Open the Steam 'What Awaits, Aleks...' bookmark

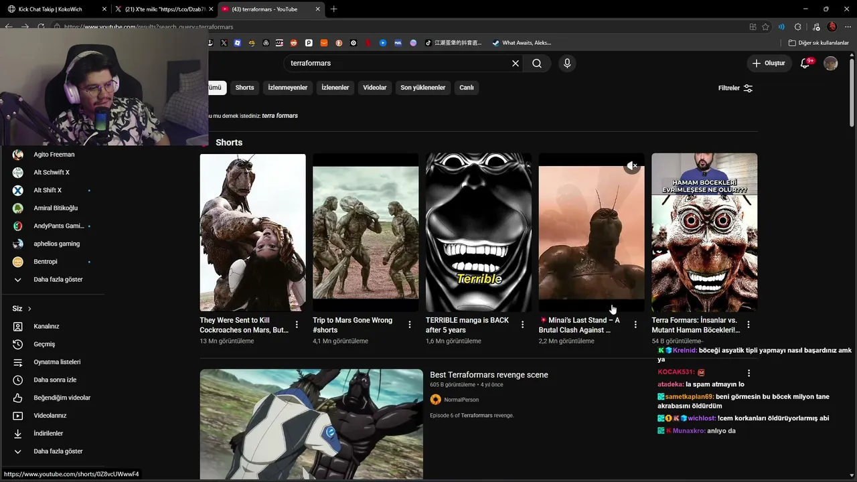pyautogui.click(x=522, y=43)
